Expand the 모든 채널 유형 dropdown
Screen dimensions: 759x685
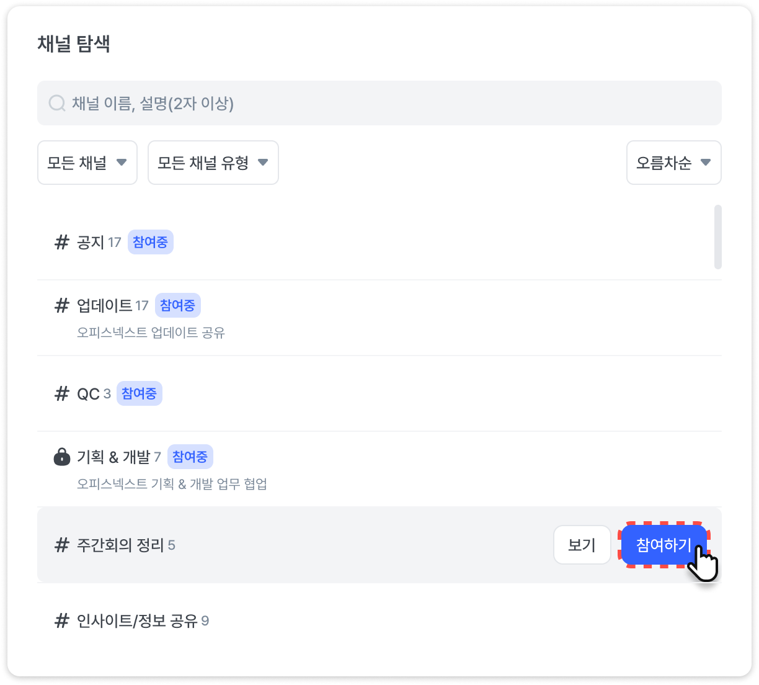coord(213,163)
